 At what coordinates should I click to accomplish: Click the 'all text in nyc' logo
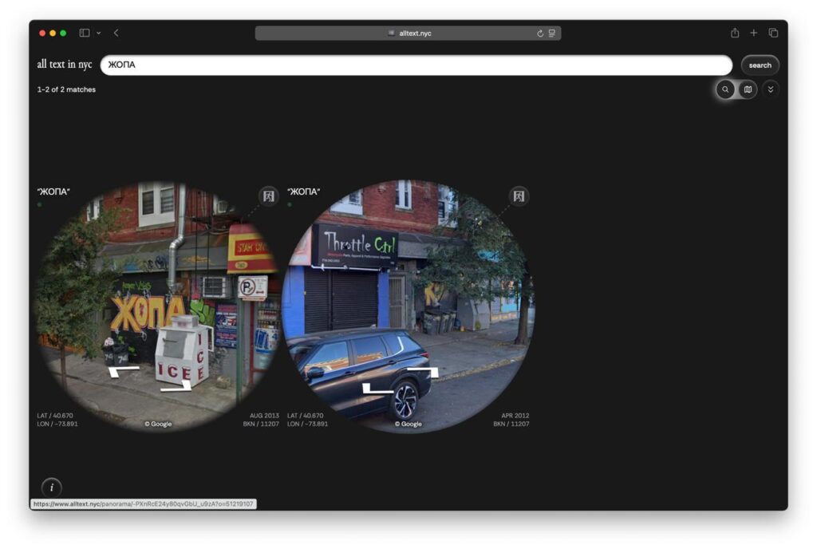(x=64, y=64)
